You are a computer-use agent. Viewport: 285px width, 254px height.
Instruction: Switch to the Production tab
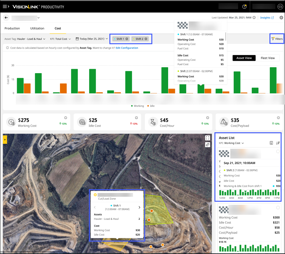tap(12, 28)
